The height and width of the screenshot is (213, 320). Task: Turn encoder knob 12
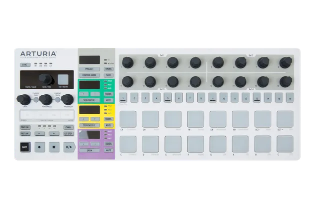click(195, 82)
